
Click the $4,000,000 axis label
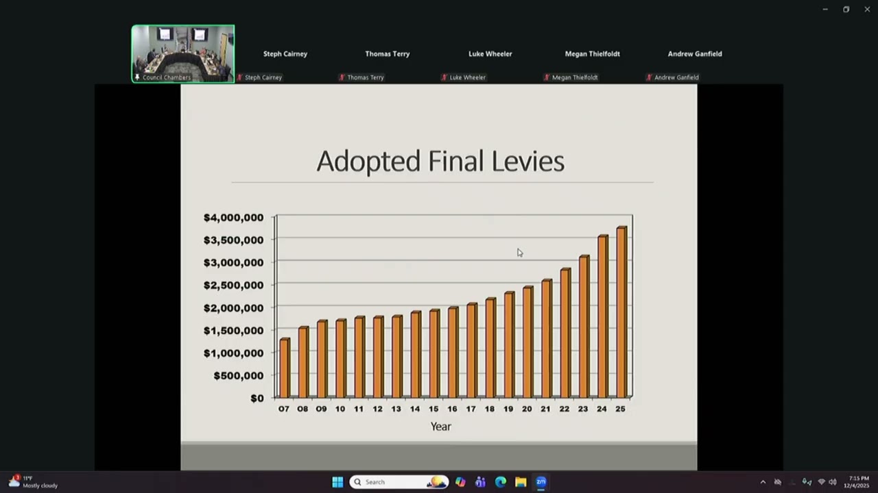(x=233, y=218)
